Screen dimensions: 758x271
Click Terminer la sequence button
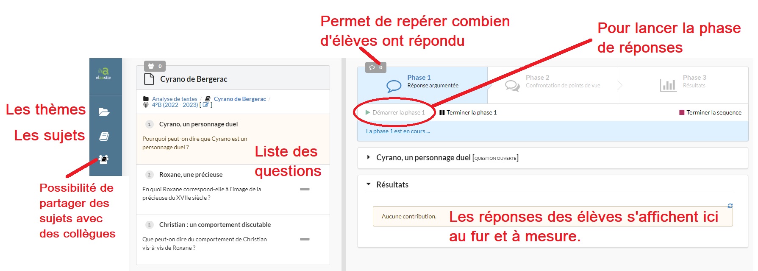point(710,112)
